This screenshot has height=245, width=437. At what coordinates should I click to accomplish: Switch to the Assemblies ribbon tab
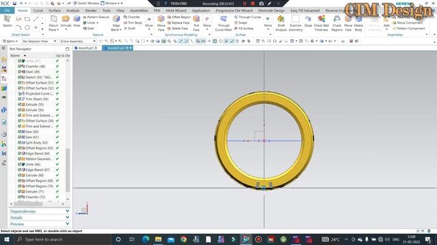(139, 10)
